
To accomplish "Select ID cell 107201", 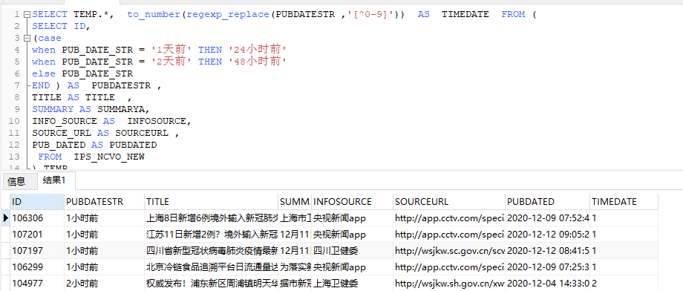I will click(37, 235).
